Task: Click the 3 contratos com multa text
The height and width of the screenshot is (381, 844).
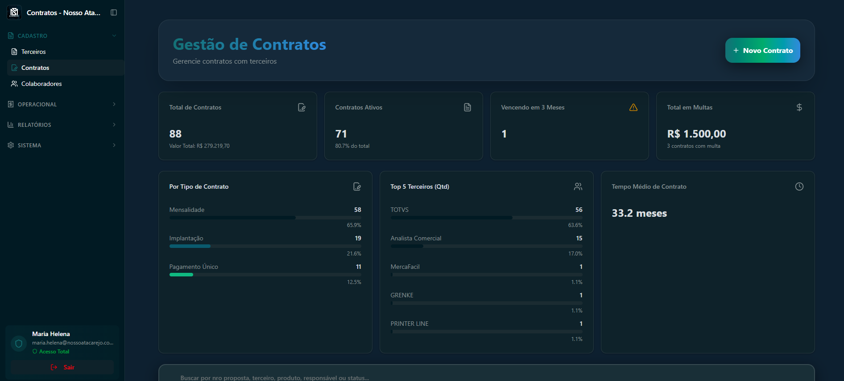Action: coord(694,146)
